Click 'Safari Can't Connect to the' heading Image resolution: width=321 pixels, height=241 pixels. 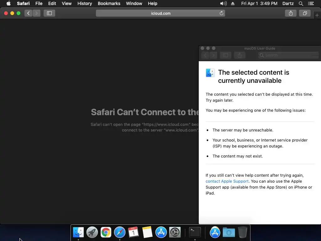coord(145,112)
